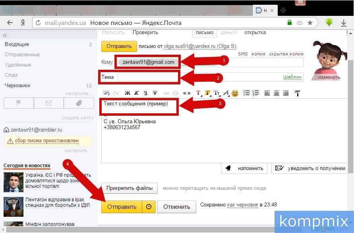Filter unread messages with envelope icon

tap(49, 103)
